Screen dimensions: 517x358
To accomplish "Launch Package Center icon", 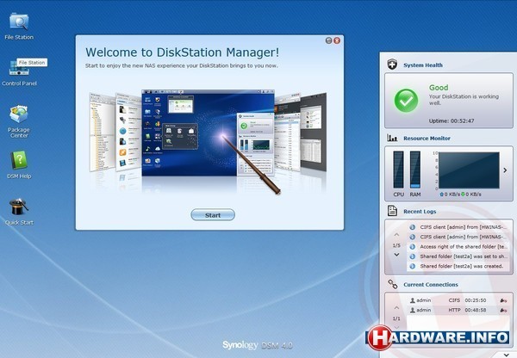I will [x=19, y=114].
